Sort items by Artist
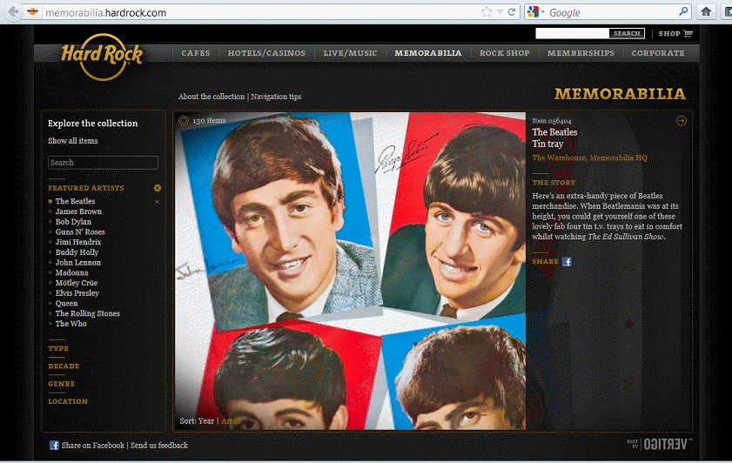This screenshot has width=732, height=463. [231, 421]
